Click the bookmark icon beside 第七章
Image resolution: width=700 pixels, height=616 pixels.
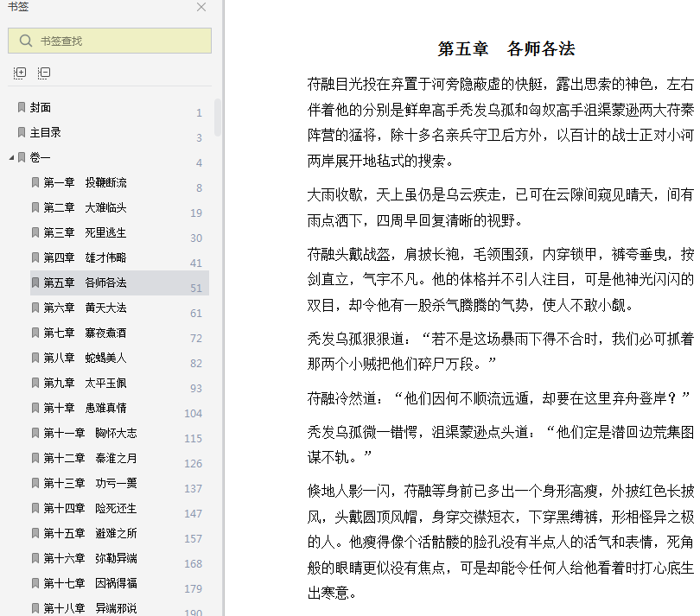click(35, 332)
